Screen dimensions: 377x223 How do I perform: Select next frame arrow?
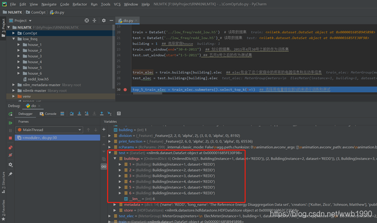coord(96,130)
